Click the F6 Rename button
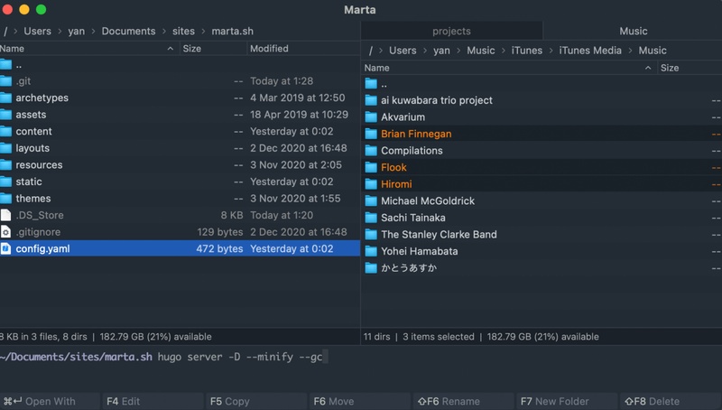722x410 pixels. [x=464, y=401]
